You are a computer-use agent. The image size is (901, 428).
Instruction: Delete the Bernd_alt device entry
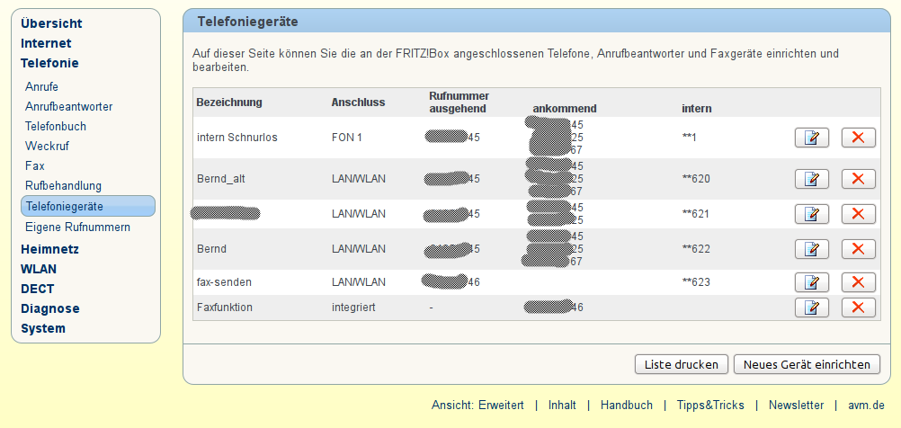click(x=859, y=179)
